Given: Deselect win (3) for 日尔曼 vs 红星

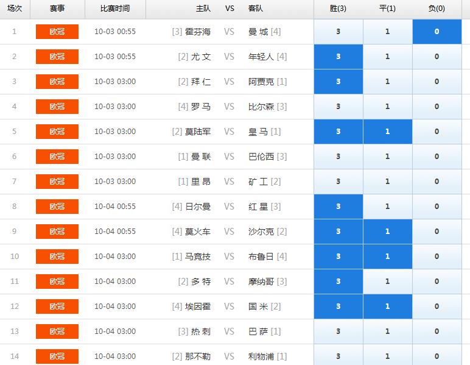Looking at the screenshot, I should (338, 207).
